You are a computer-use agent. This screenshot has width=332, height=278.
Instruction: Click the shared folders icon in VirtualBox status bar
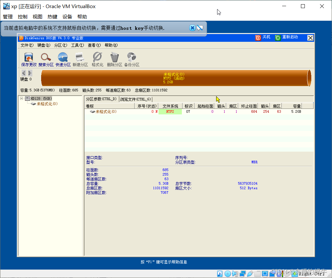click(258, 274)
